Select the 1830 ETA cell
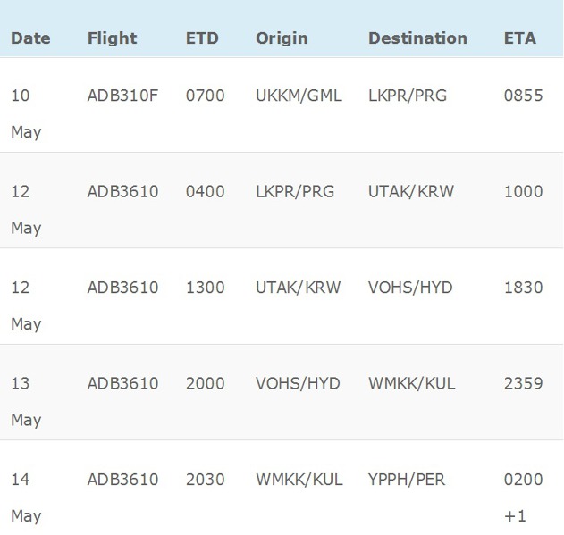564x535 pixels. (523, 288)
